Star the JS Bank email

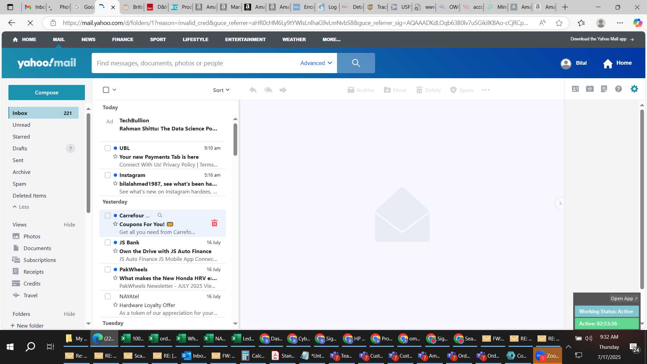pos(115,251)
